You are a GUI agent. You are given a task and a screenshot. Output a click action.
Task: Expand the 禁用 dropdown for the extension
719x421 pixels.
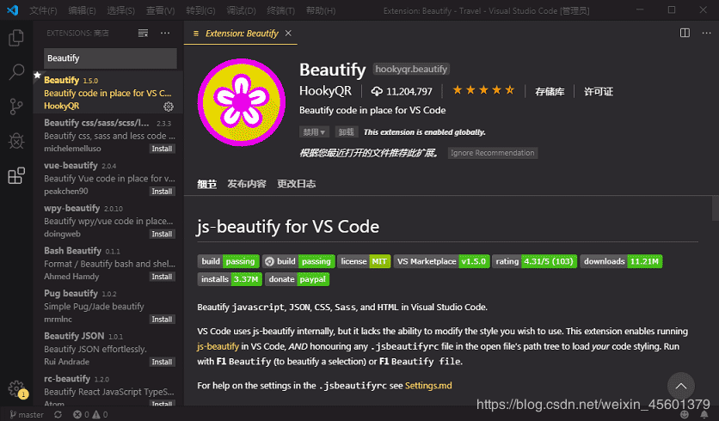pyautogui.click(x=314, y=132)
